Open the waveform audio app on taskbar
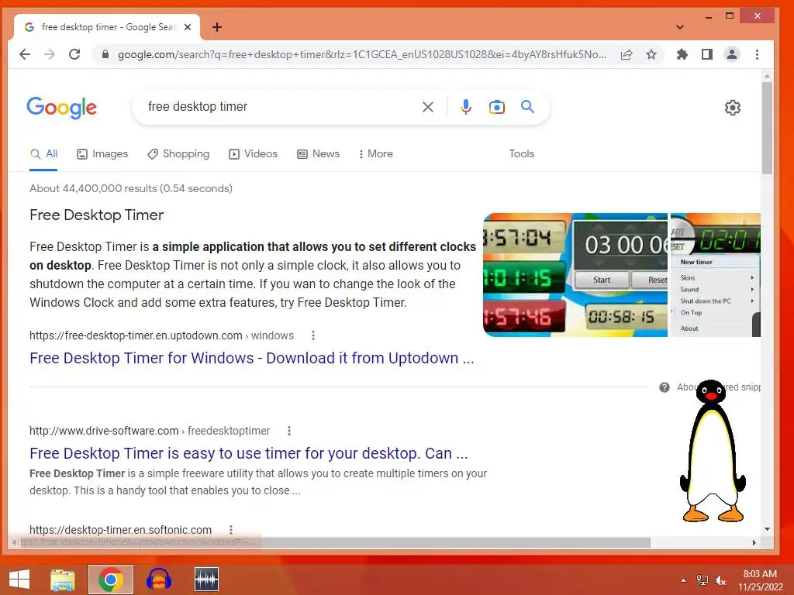This screenshot has height=595, width=794. coord(206,580)
